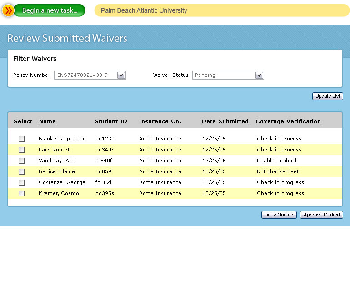Image resolution: width=350 pixels, height=296 pixels.
Task: Click student ID gg859l
Action: pos(104,172)
